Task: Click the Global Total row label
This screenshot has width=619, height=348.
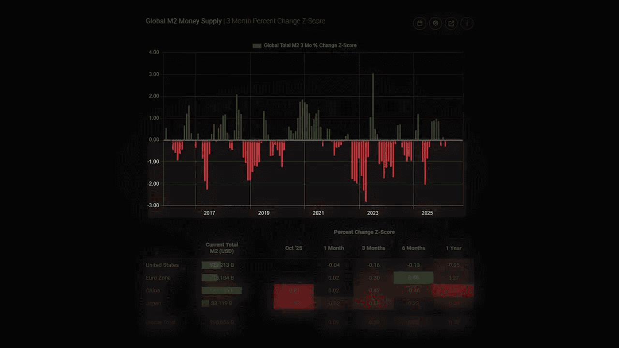Action: tap(160, 322)
